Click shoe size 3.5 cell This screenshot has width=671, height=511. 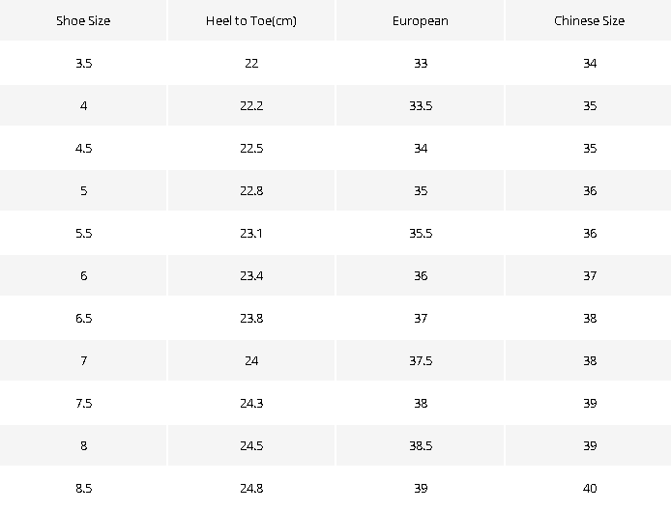click(83, 64)
